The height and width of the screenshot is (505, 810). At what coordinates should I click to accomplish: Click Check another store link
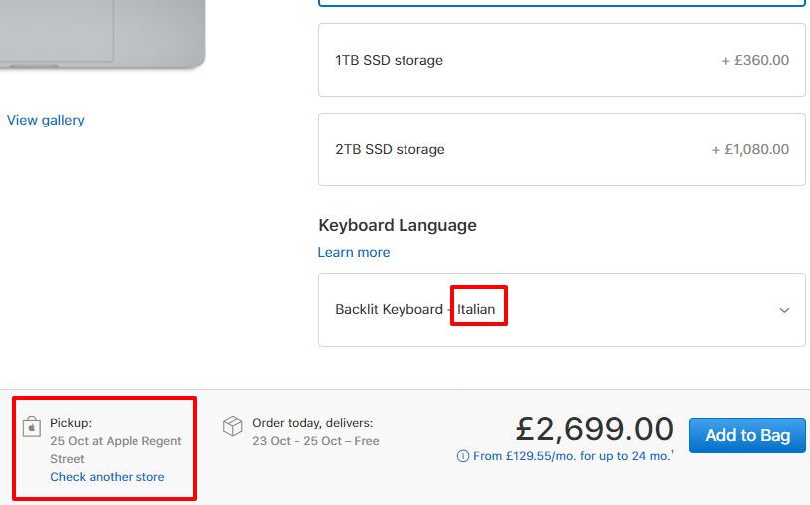[x=108, y=476]
